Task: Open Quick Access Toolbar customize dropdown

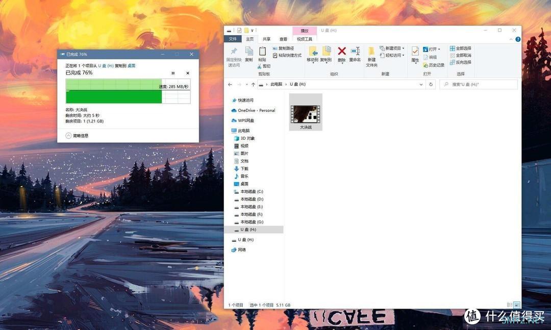Action: (252, 31)
